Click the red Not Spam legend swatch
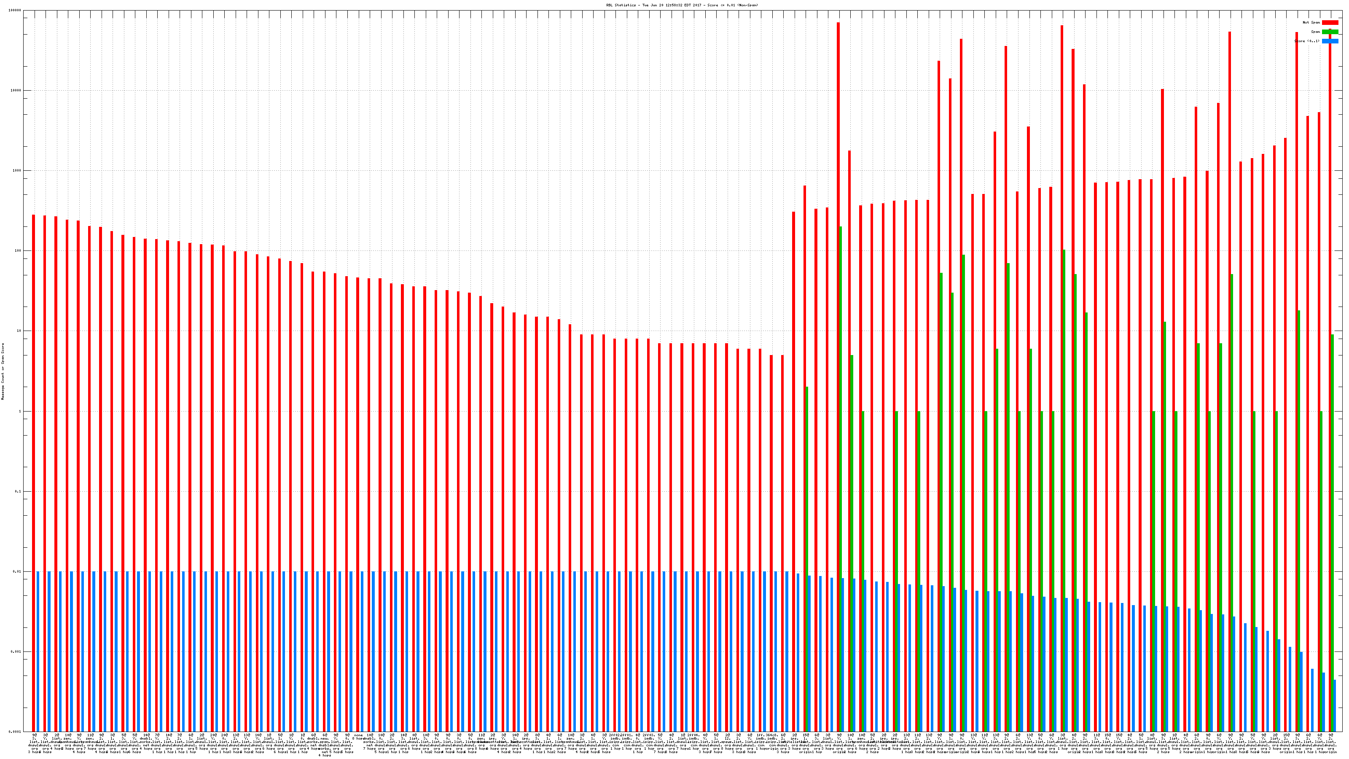 click(1330, 22)
